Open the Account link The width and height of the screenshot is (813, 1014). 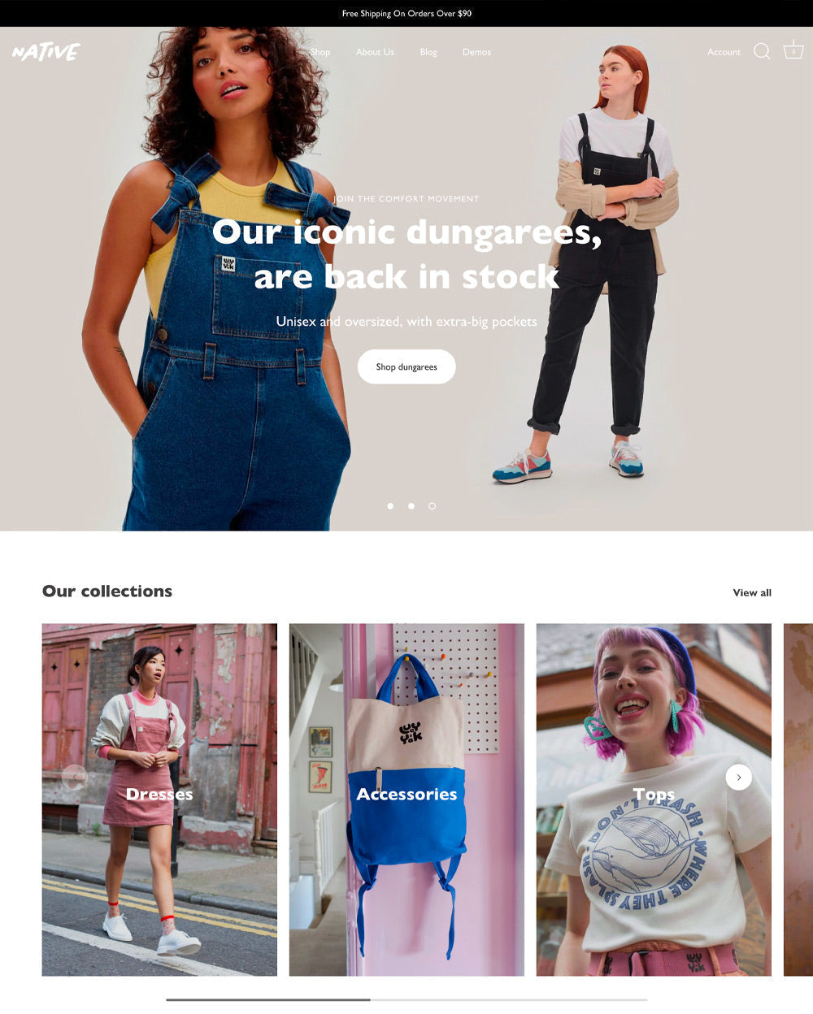(724, 52)
